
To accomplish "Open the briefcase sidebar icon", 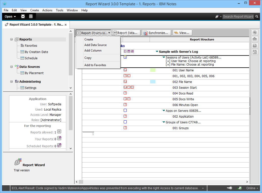I will coord(255,39).
